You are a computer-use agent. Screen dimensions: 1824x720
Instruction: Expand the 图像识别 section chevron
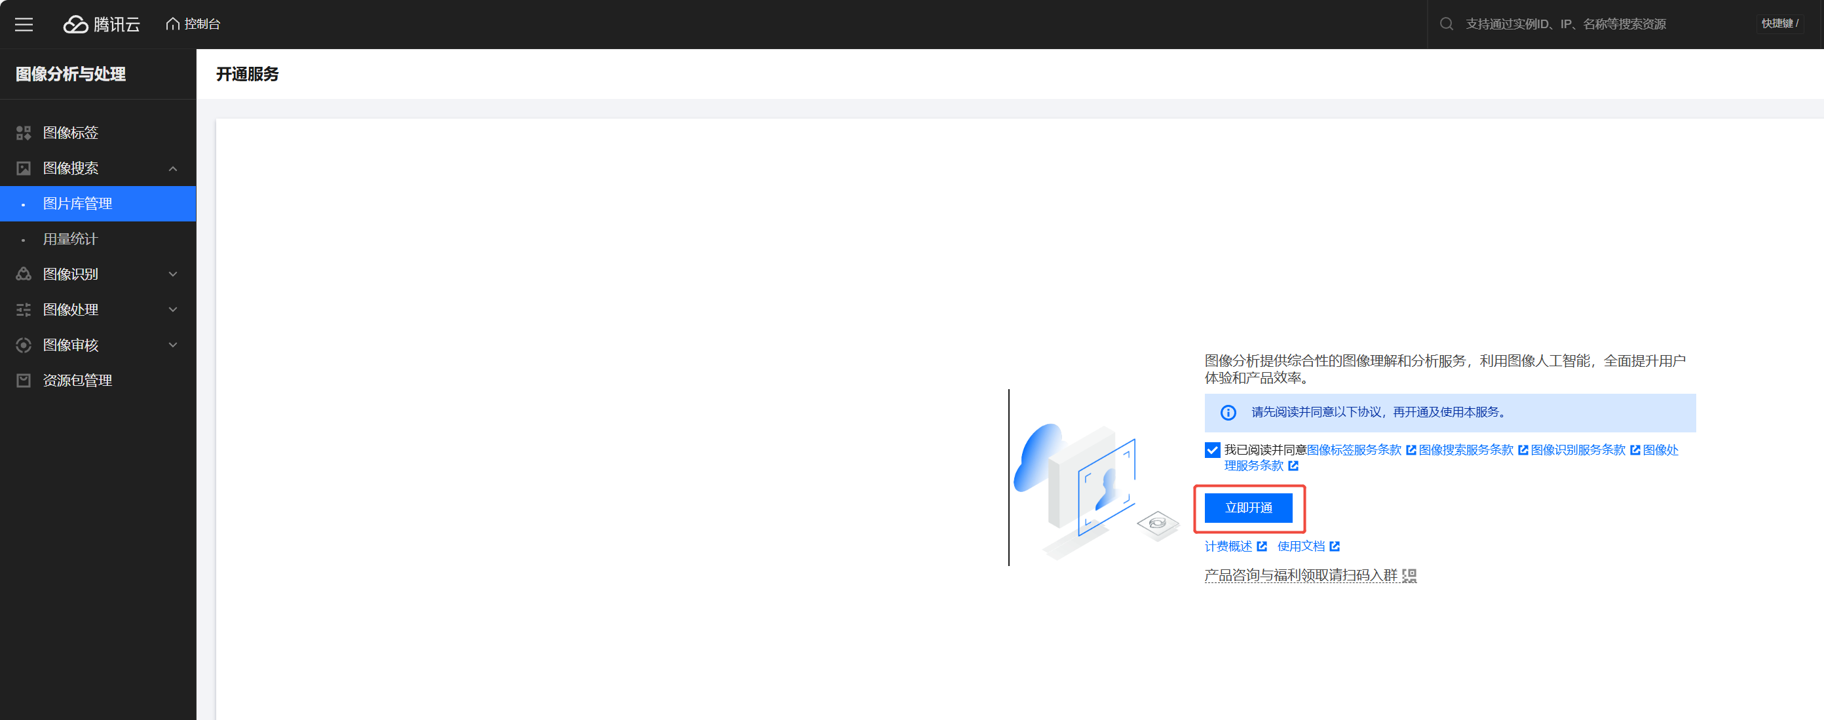click(173, 275)
